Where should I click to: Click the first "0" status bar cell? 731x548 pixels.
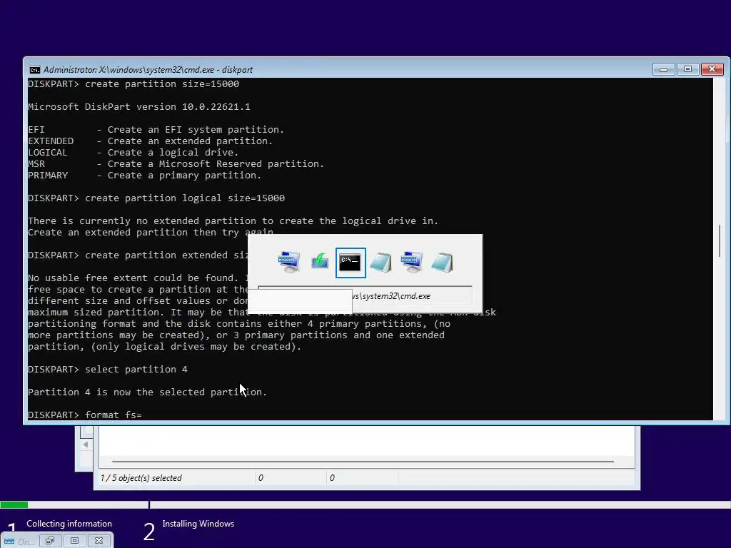[x=291, y=478]
